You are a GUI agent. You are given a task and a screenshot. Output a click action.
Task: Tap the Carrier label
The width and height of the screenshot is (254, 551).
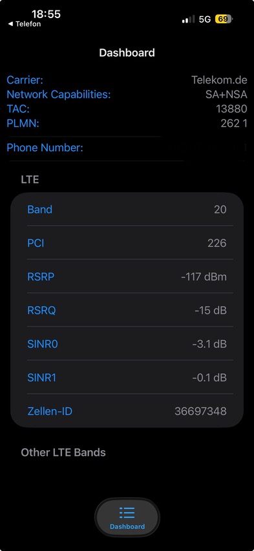25,80
